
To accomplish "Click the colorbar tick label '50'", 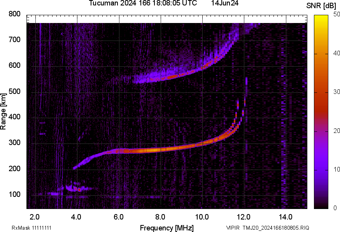I will coord(336,14).
